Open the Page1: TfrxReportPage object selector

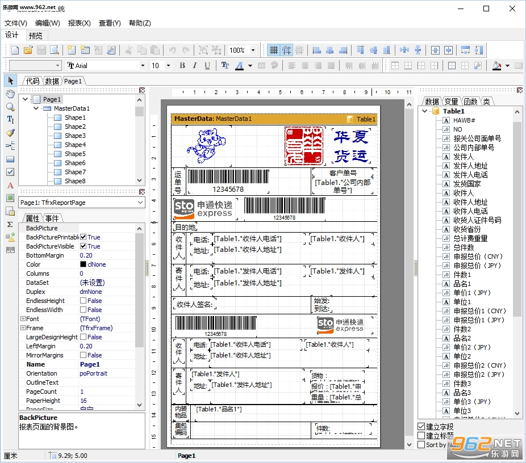pos(82,203)
